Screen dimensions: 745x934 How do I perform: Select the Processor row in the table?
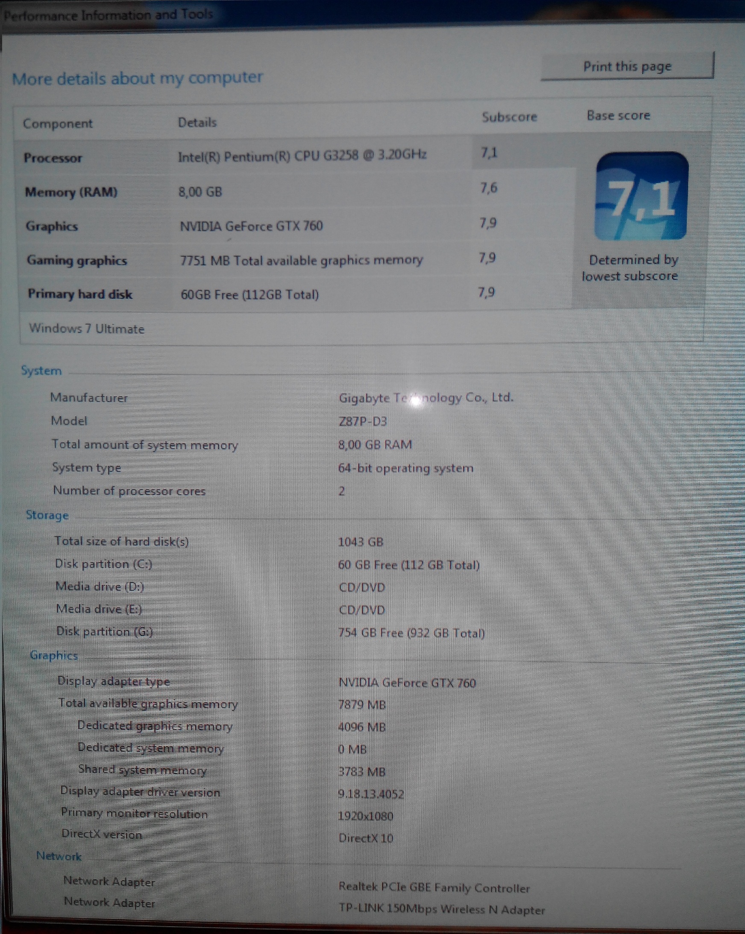pyautogui.click(x=53, y=158)
